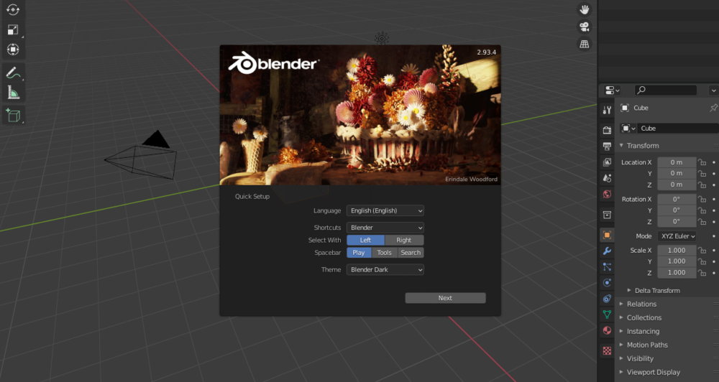Open the Scene properties tab

coord(607,178)
